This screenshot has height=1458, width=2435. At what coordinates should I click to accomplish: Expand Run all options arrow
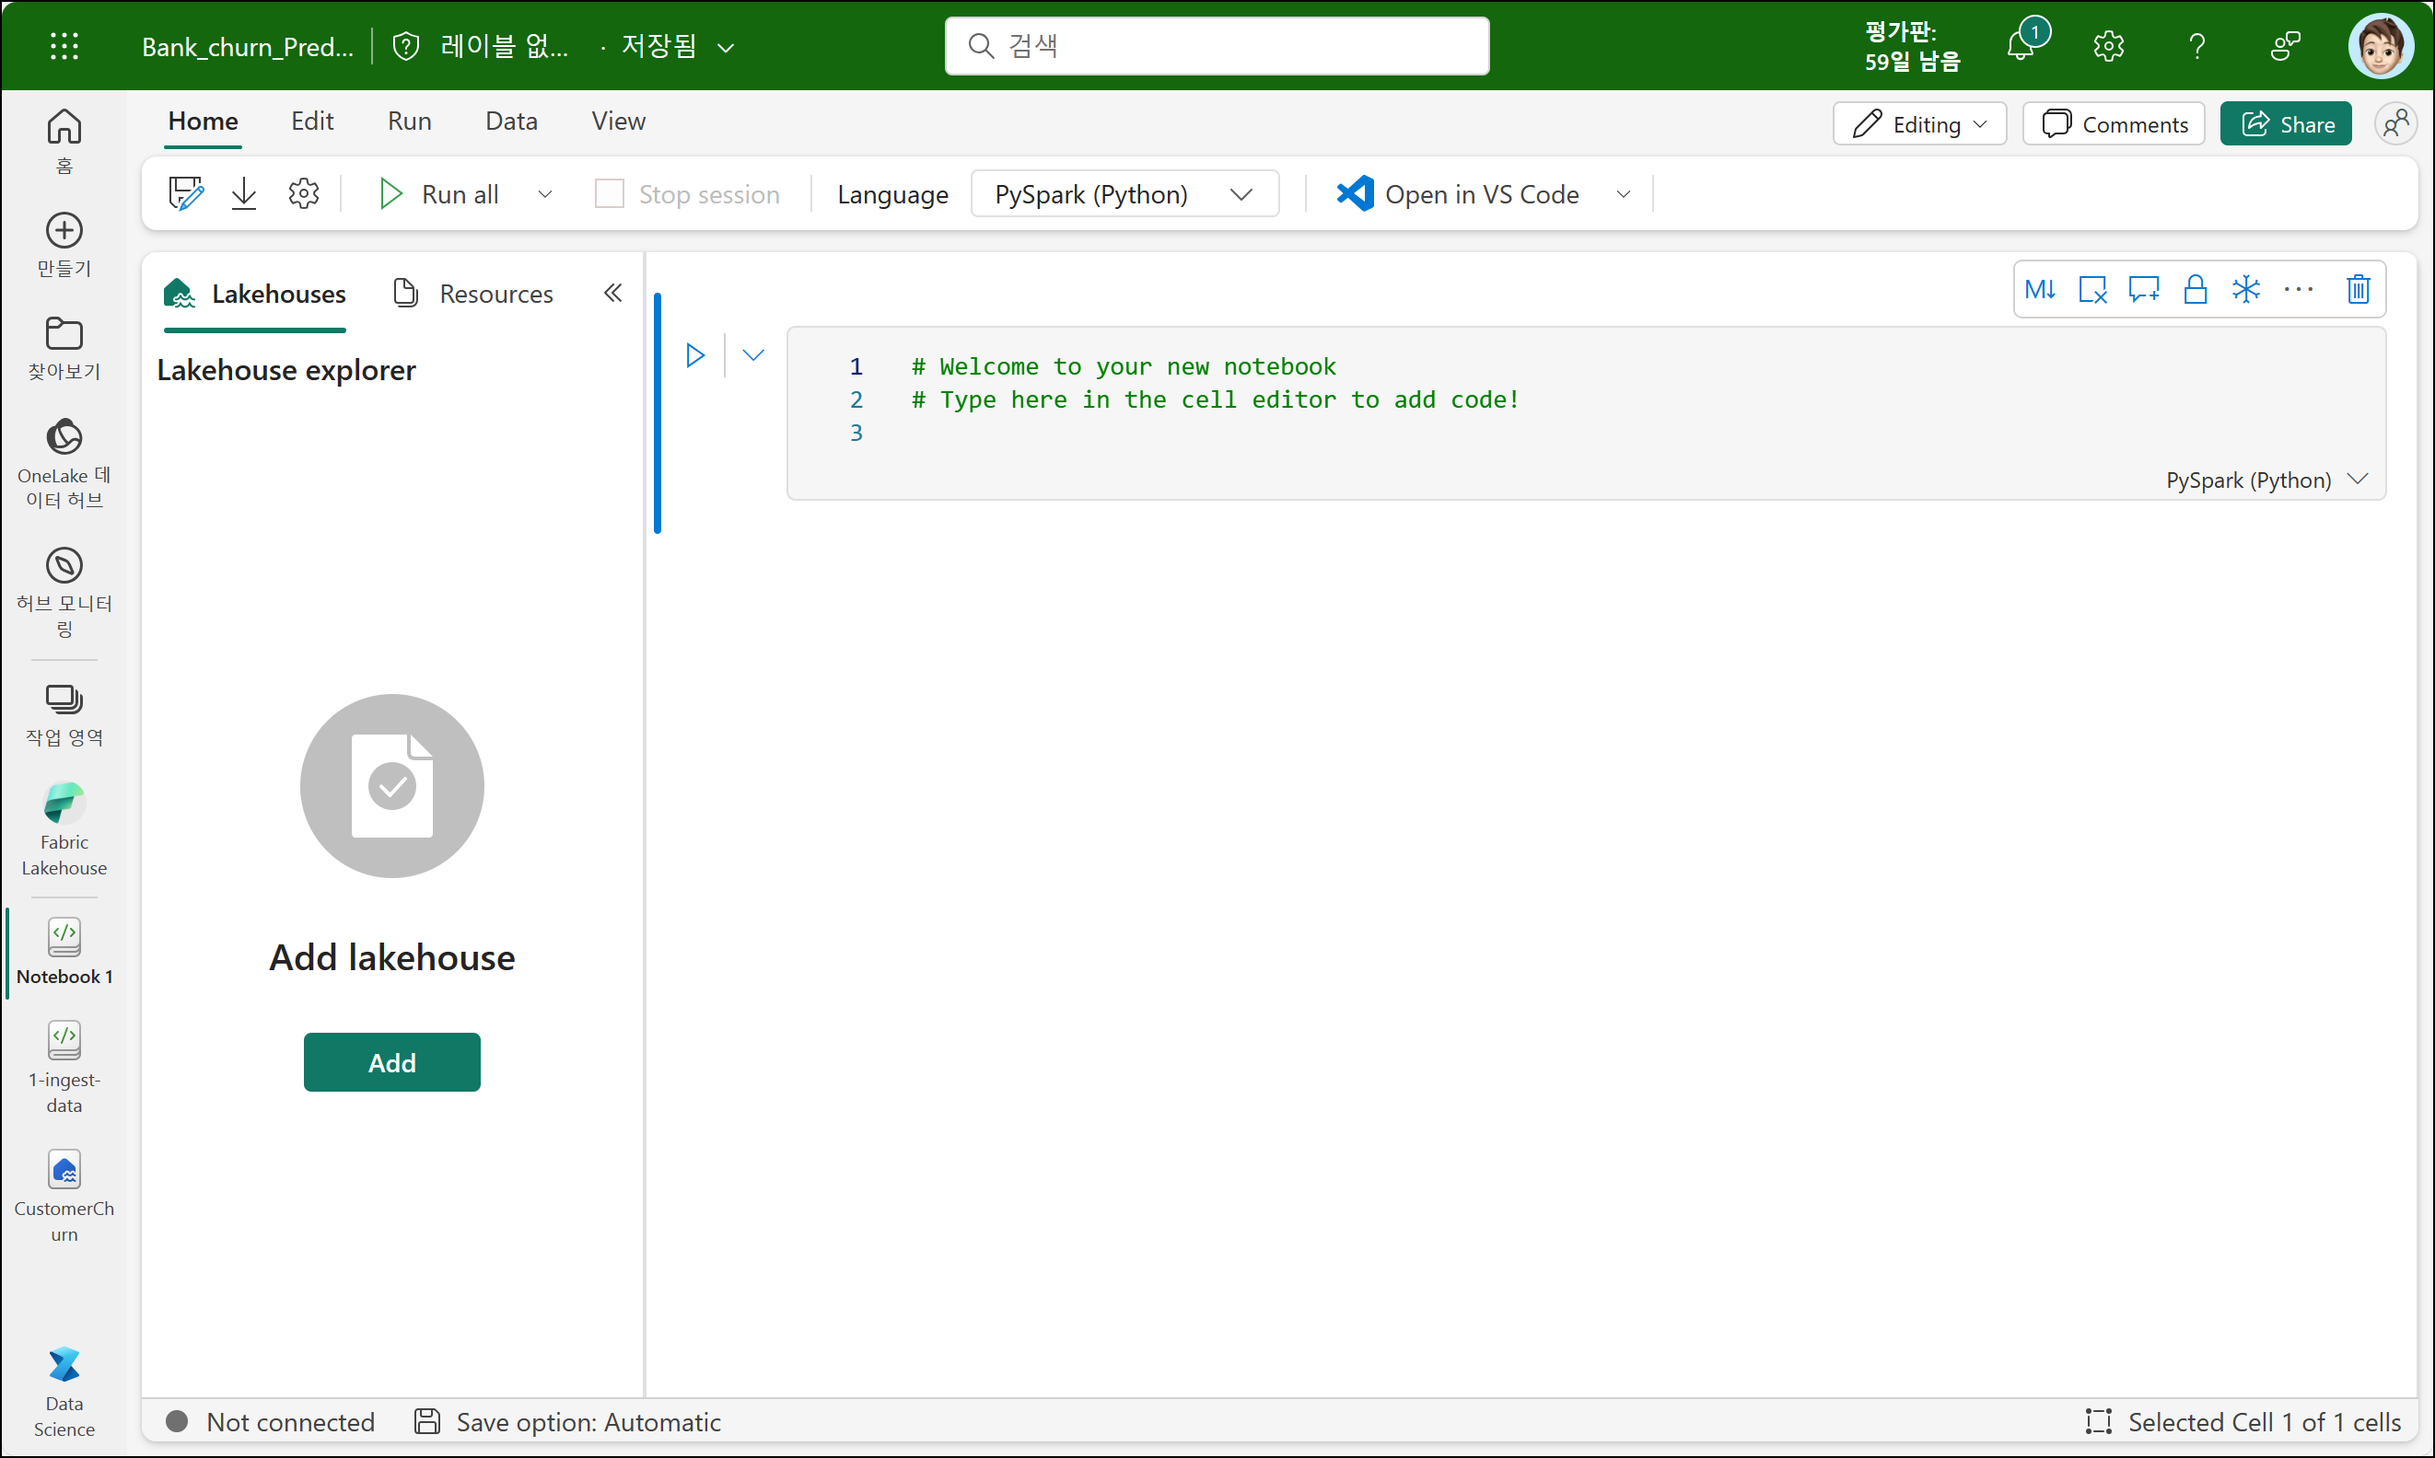click(544, 194)
